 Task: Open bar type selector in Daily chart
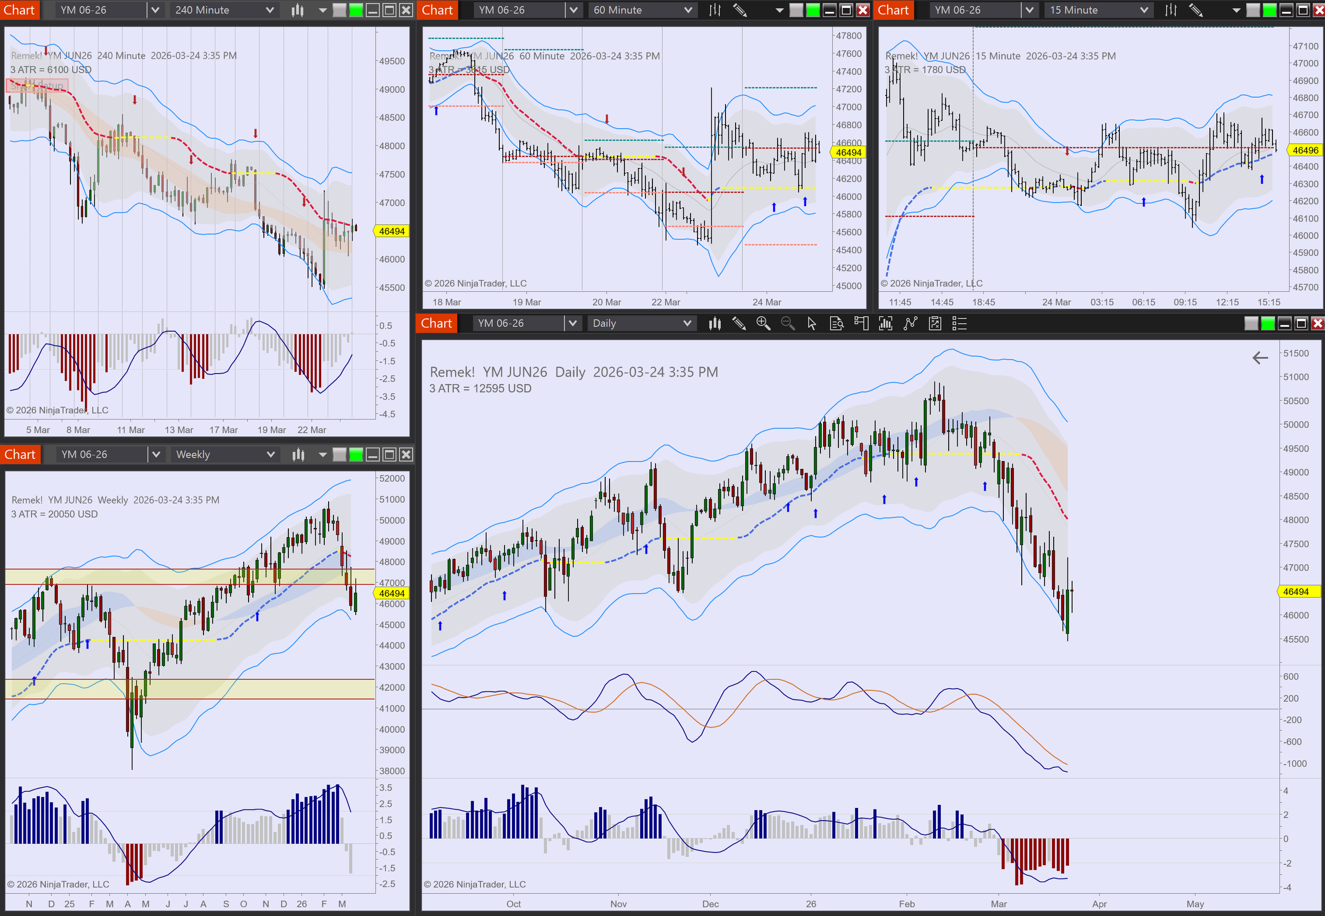click(x=714, y=324)
